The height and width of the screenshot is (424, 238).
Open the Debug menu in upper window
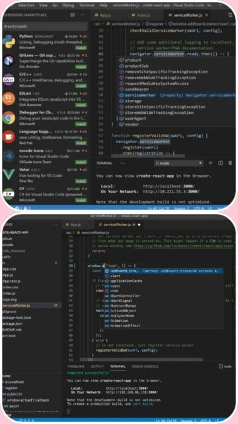click(68, 5)
